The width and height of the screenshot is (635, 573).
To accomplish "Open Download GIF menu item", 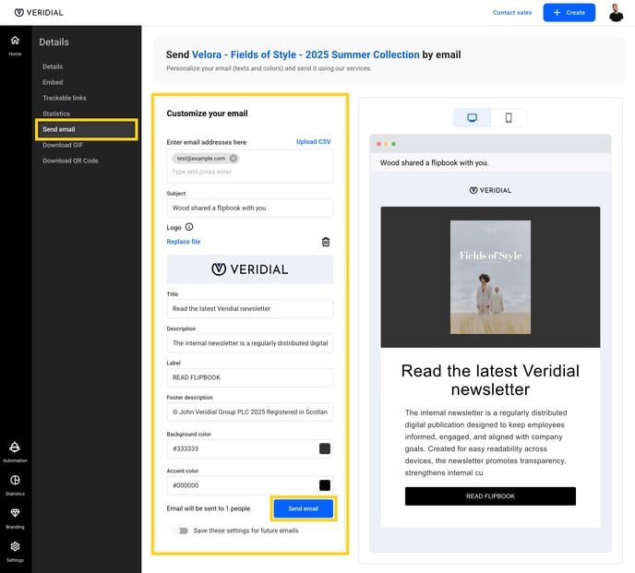I will (x=63, y=145).
